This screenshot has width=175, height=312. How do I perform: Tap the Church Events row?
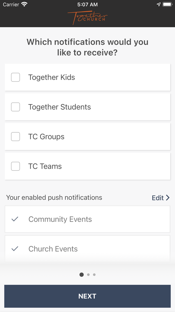coord(87,249)
